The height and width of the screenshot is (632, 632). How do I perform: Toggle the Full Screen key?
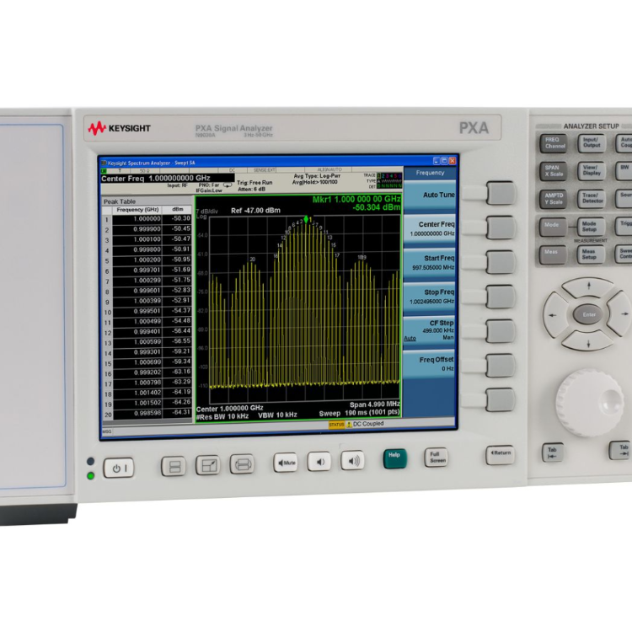[437, 457]
